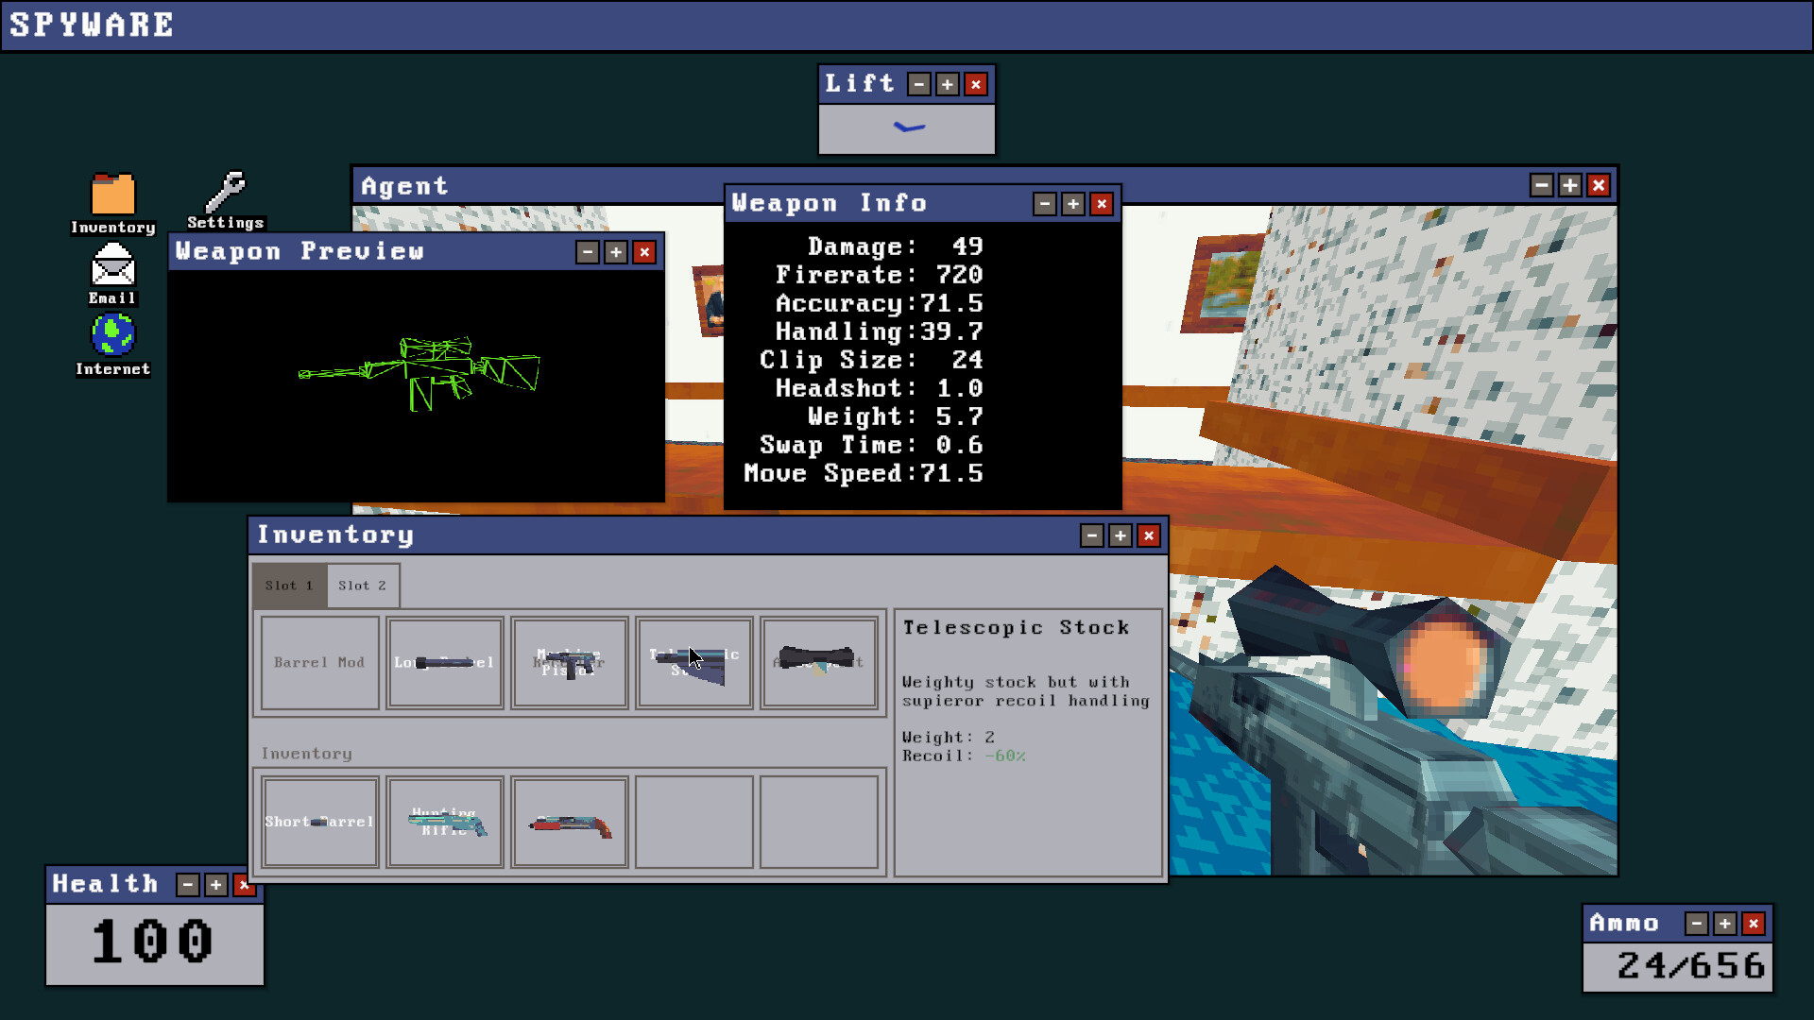Screen dimensions: 1814x1020
Task: Toggle the empty Barrel Mod slot
Action: (319, 662)
